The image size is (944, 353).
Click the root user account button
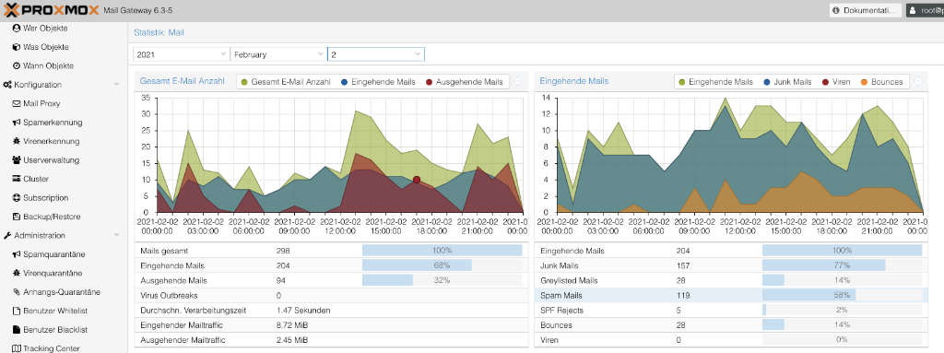pos(925,10)
